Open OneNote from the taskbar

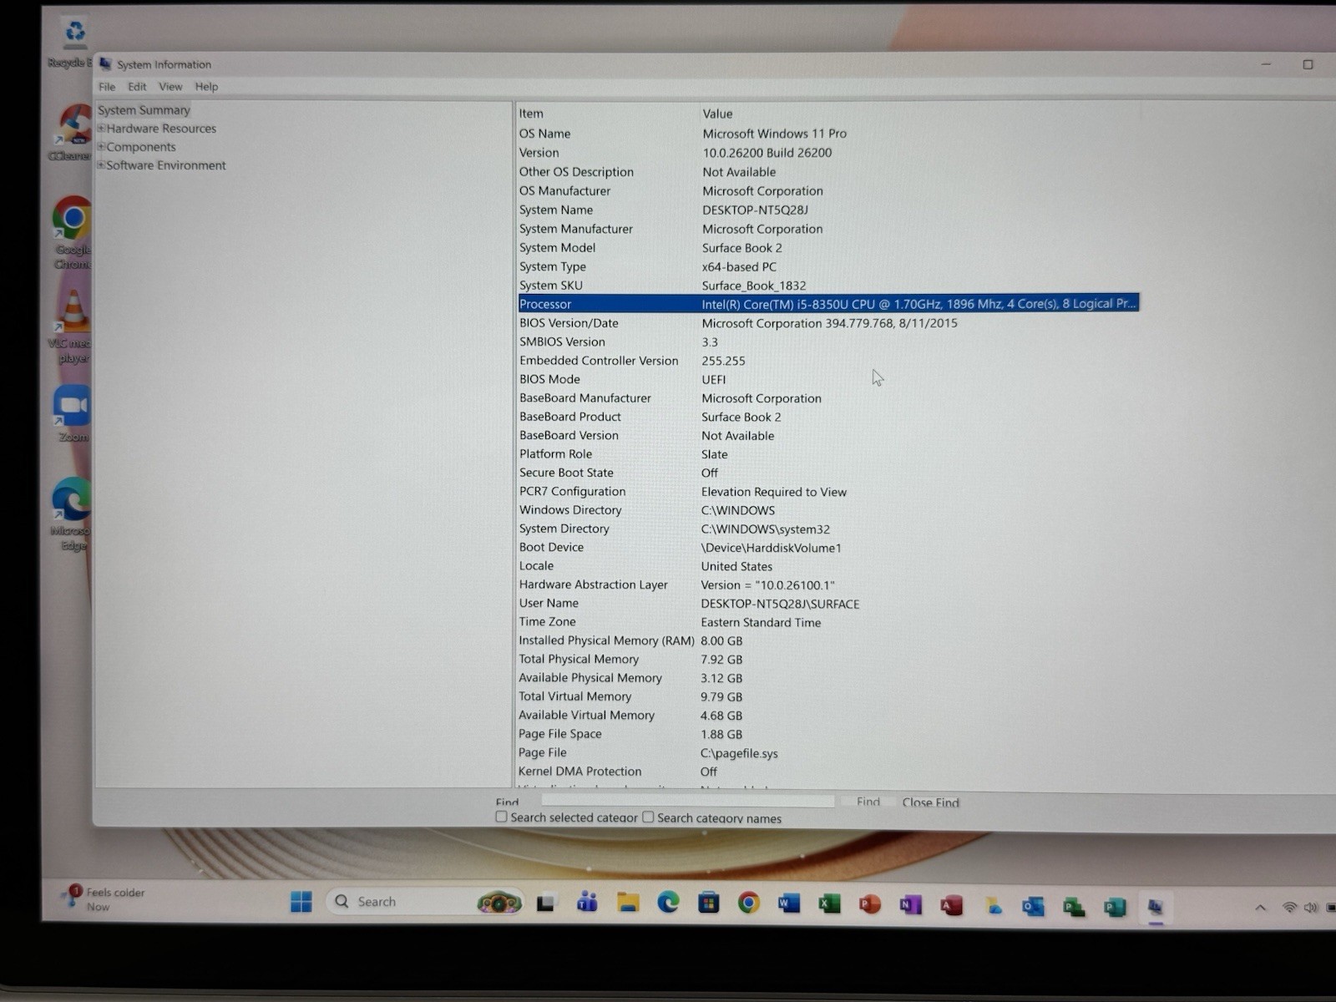(910, 904)
